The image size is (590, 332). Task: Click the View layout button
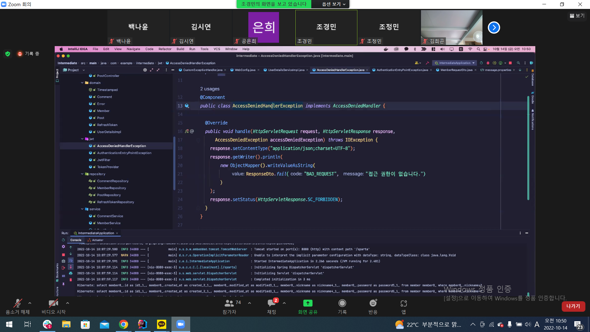tap(577, 16)
